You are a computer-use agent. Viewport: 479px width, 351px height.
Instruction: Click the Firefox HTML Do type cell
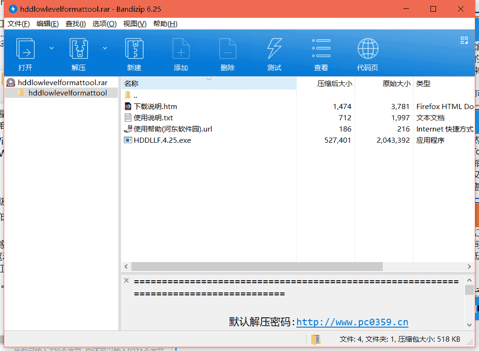pos(445,107)
